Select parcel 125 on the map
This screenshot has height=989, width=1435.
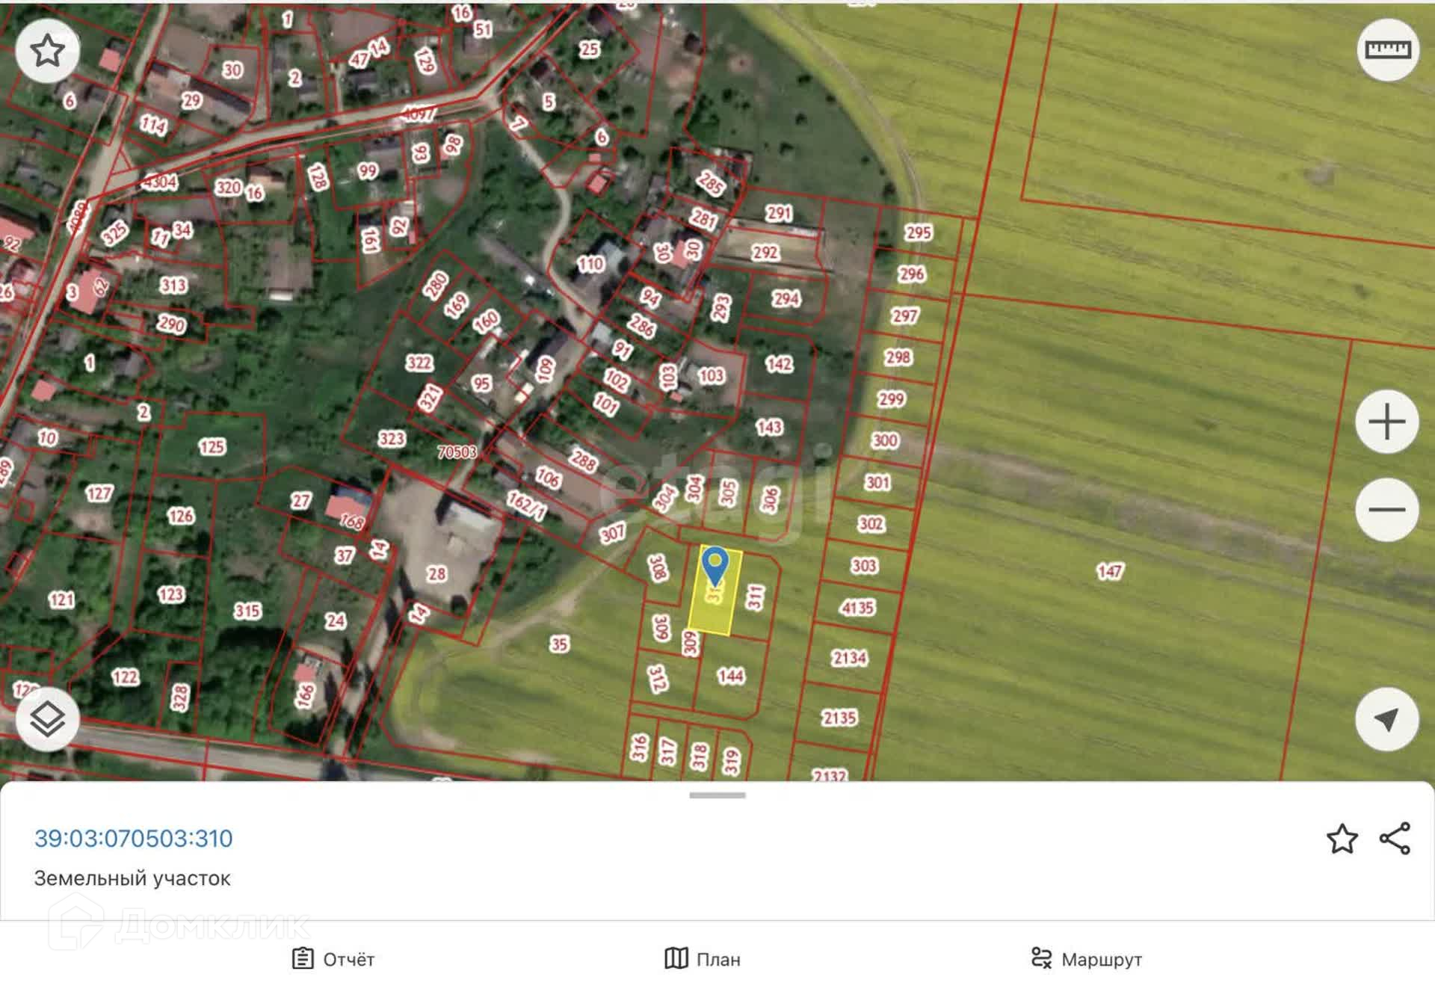coord(212,447)
